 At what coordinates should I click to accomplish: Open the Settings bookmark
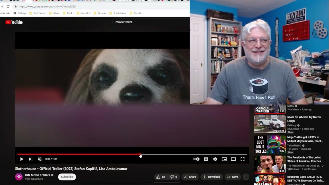pos(20,13)
